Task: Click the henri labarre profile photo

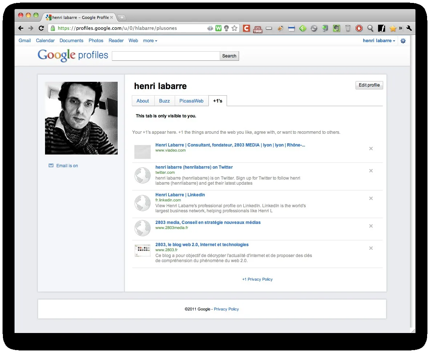Action: pos(81,118)
